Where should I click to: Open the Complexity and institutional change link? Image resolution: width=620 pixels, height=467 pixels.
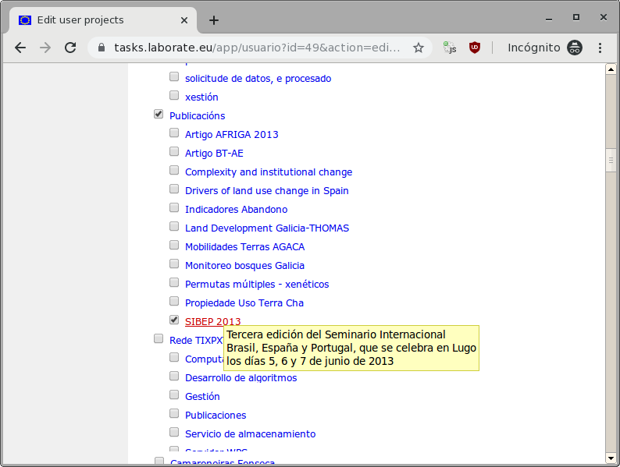tap(268, 172)
